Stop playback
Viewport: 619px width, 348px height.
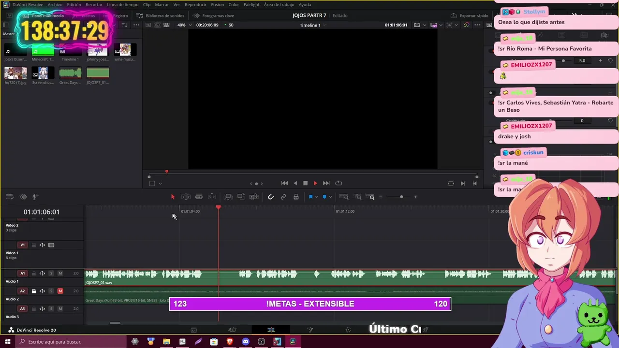(305, 183)
